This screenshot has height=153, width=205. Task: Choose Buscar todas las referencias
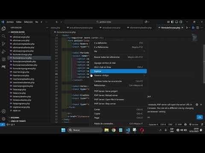coord(118,57)
